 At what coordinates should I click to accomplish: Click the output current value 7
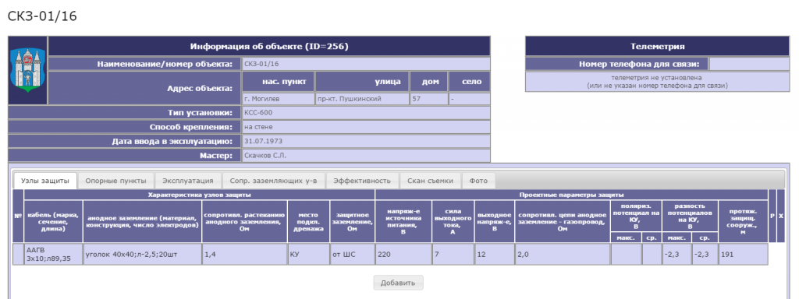pyautogui.click(x=453, y=255)
